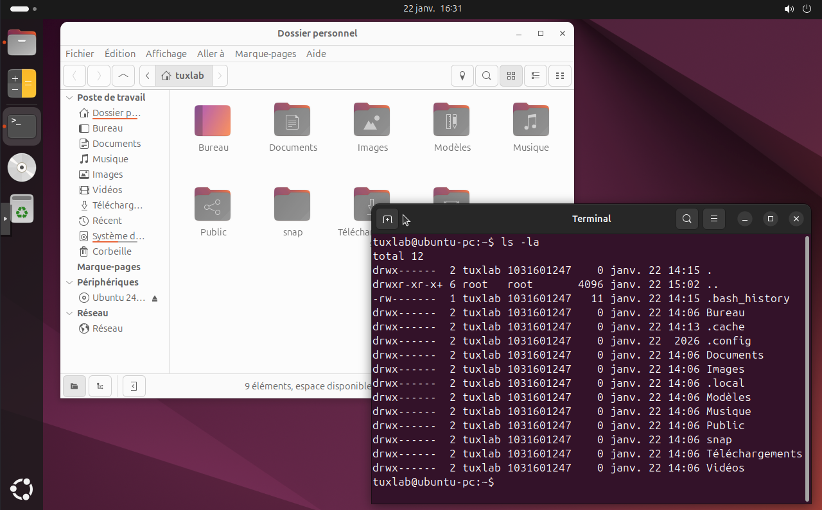Open the Trash icon in the dock
The image size is (822, 510).
(x=22, y=208)
